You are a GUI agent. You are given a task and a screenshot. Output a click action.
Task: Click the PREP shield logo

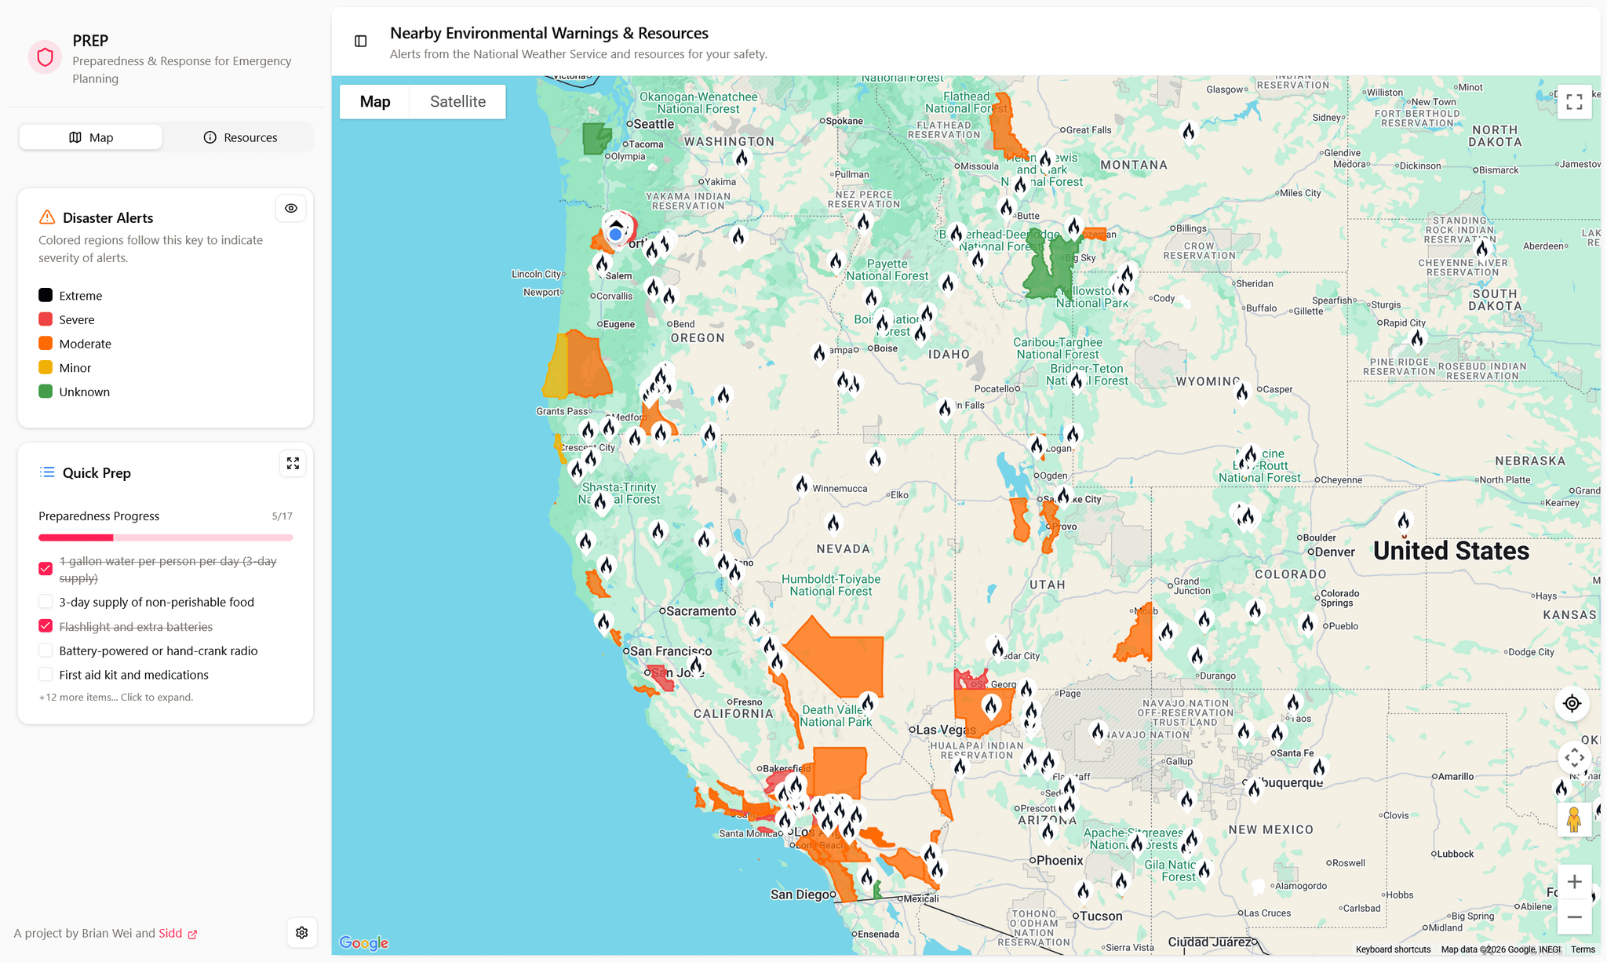pos(45,57)
